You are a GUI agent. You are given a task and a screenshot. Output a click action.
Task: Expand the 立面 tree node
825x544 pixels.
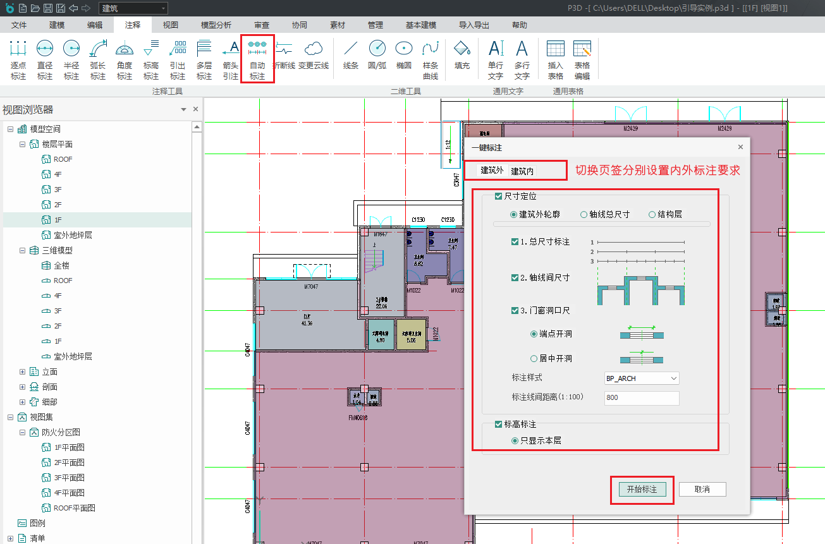coord(23,372)
